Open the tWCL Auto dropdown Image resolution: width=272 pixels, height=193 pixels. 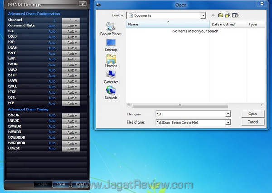click(x=71, y=87)
